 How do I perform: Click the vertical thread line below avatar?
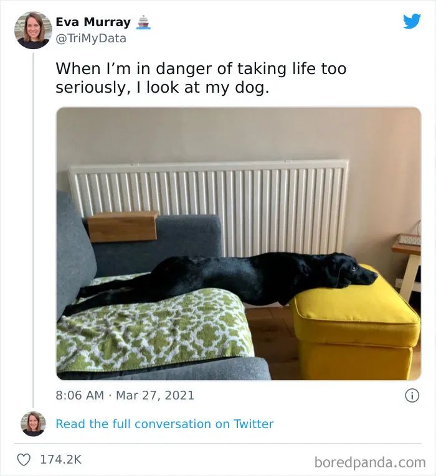33,230
